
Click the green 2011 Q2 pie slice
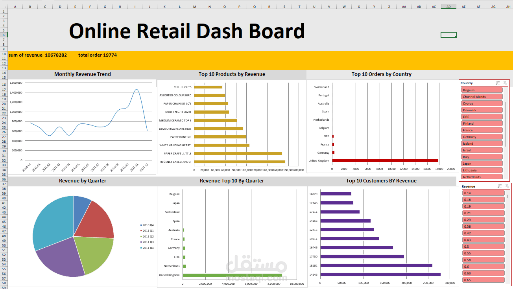click(92, 254)
